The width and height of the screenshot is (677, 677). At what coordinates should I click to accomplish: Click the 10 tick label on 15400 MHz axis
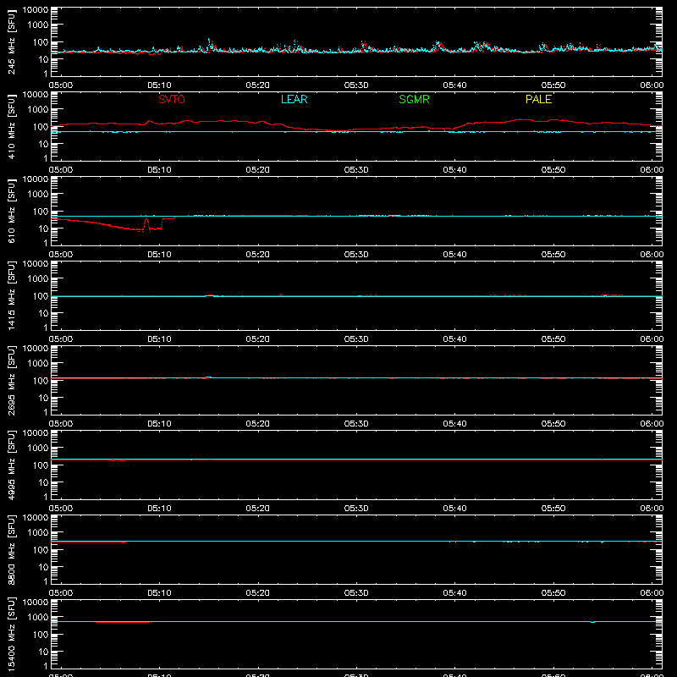click(x=43, y=652)
